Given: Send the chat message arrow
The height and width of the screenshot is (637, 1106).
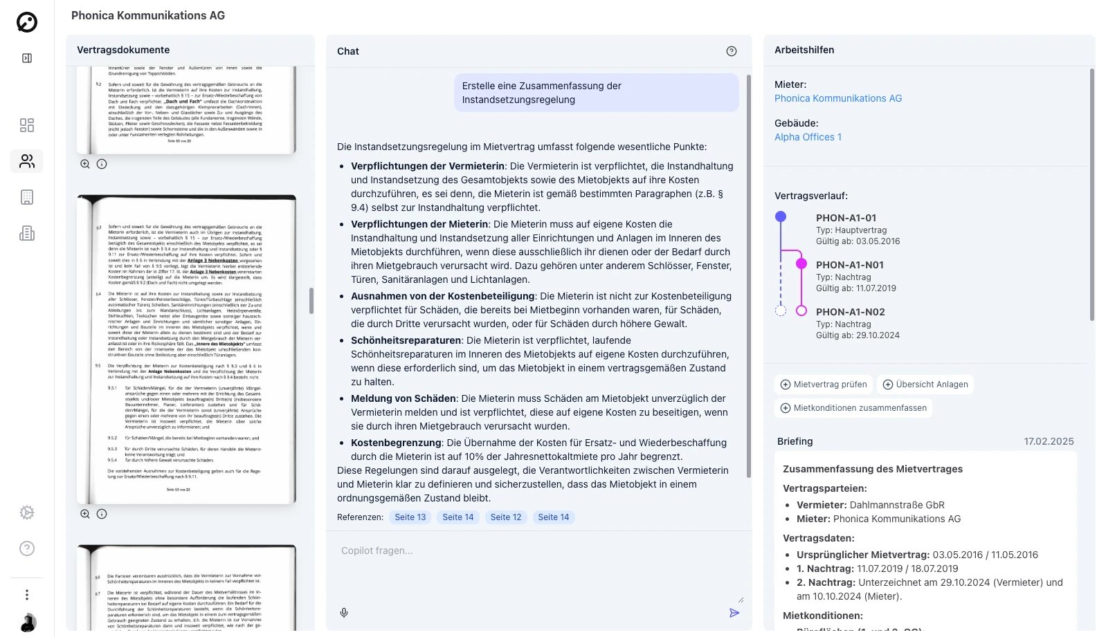Looking at the screenshot, I should (734, 613).
